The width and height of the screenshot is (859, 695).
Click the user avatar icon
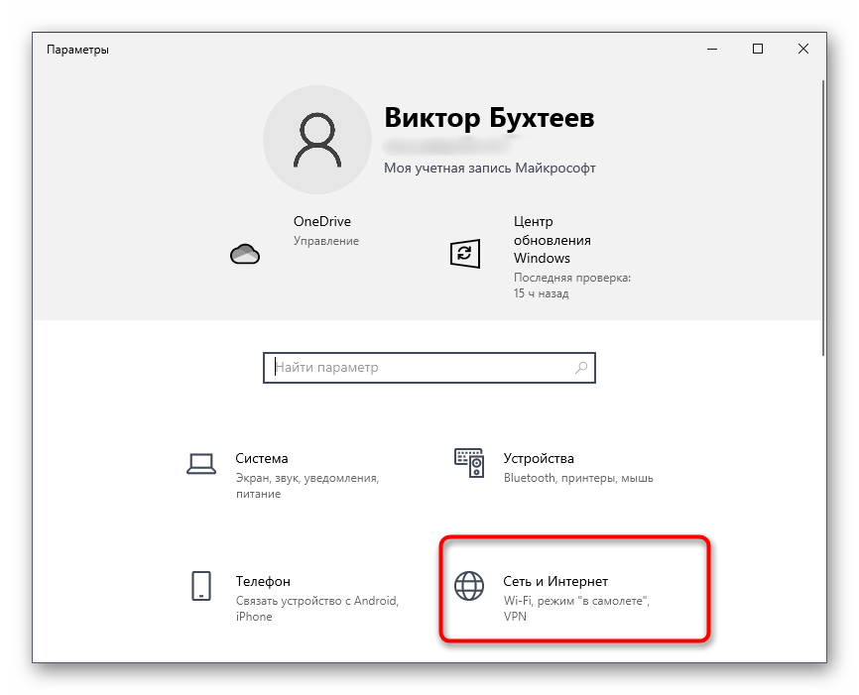(317, 140)
